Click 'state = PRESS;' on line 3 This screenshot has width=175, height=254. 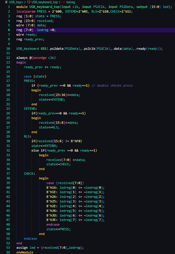coord(48,16)
